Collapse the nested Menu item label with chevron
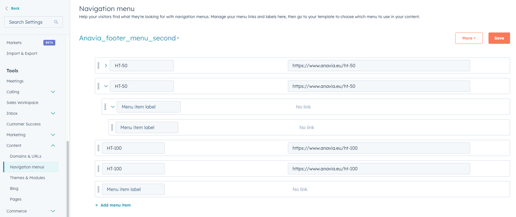 113,107
